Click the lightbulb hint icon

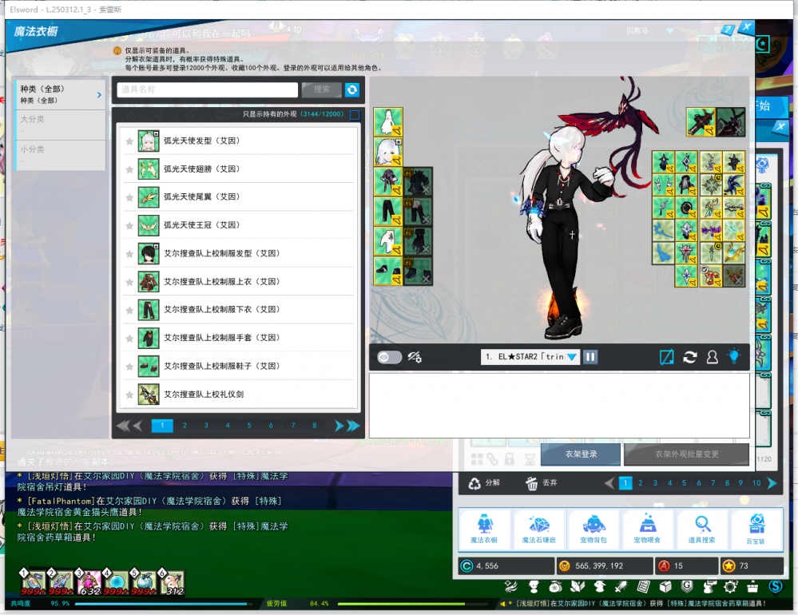coord(734,356)
